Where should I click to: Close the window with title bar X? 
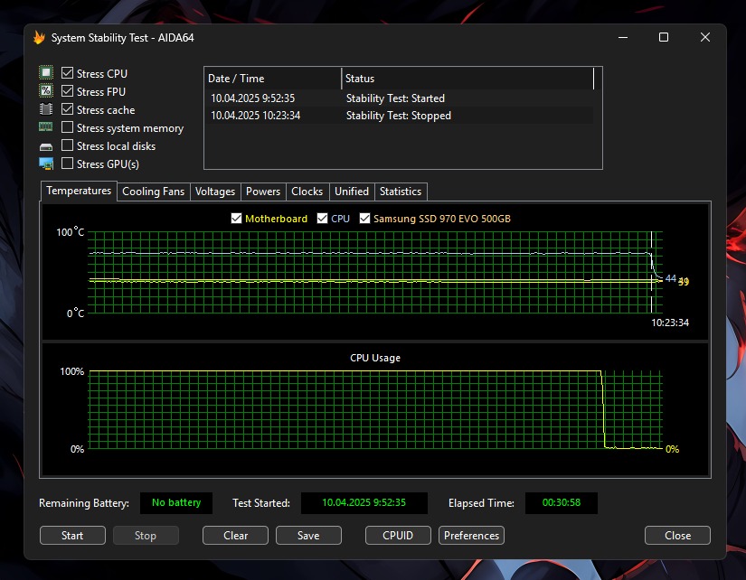[705, 37]
